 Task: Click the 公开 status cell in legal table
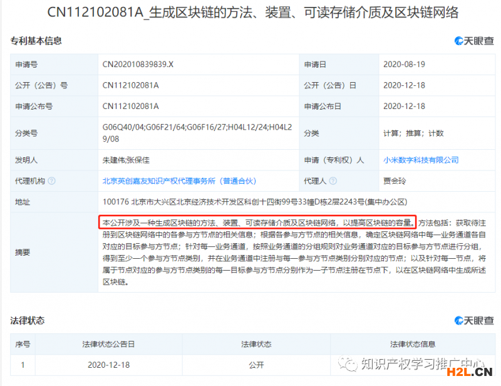[x=256, y=365]
